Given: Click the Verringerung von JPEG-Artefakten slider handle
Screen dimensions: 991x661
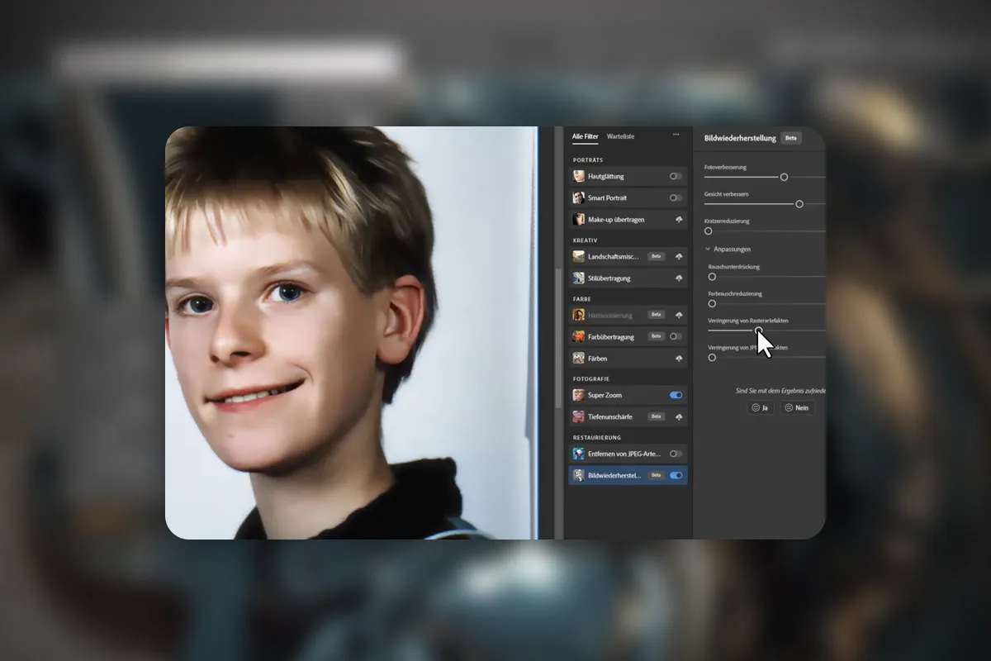Looking at the screenshot, I should point(712,357).
